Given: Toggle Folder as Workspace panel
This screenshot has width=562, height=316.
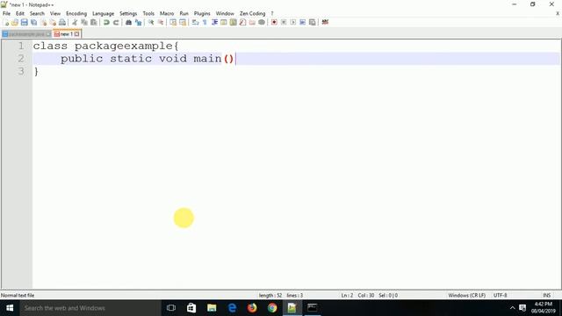Looking at the screenshot, I should pos(252,22).
